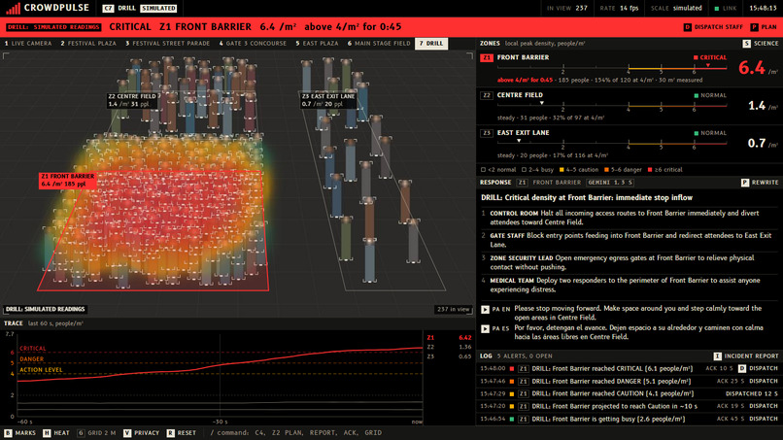Click the D key icon for Dispatch Staff

(687, 27)
